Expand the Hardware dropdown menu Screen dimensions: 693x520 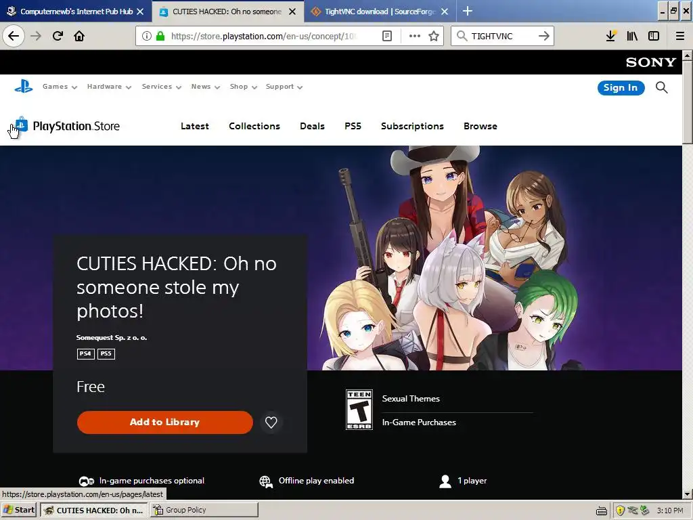[109, 87]
